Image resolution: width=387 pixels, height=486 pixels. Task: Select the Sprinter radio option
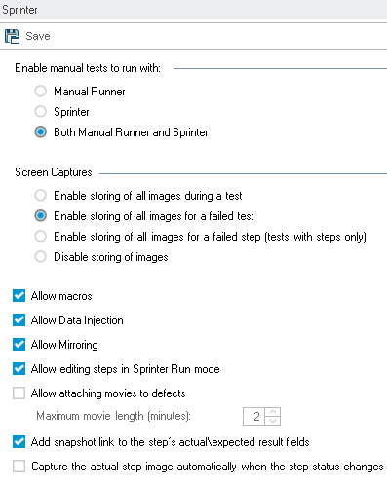[x=40, y=111]
